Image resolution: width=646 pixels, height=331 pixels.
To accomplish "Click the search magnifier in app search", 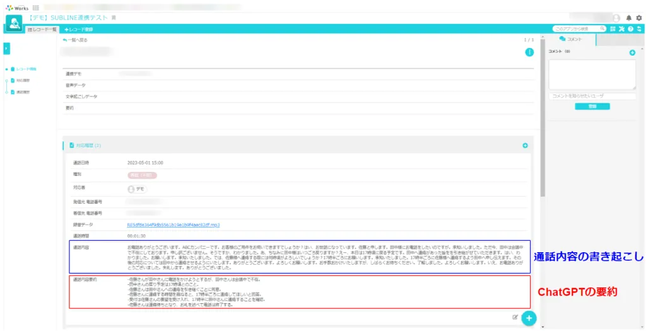I will click(602, 29).
